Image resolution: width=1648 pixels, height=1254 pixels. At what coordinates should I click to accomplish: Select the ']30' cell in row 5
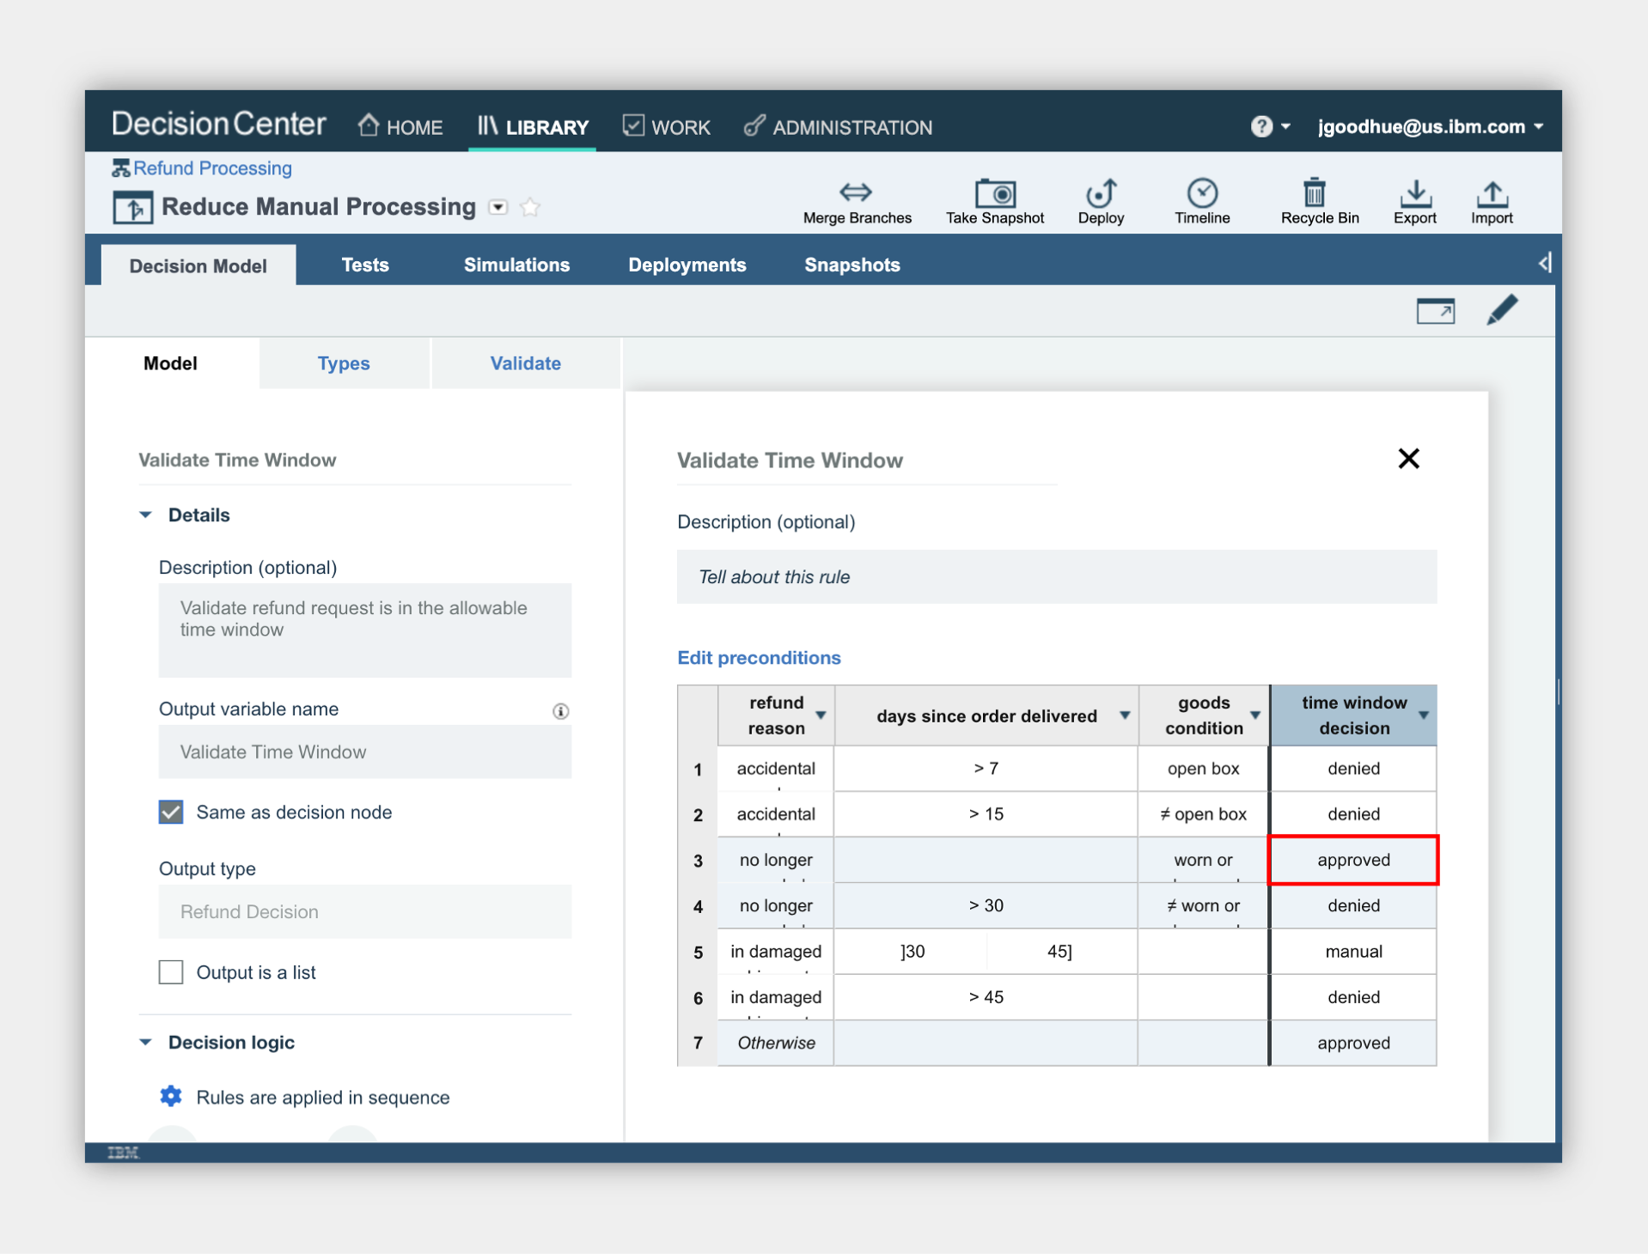click(x=912, y=952)
